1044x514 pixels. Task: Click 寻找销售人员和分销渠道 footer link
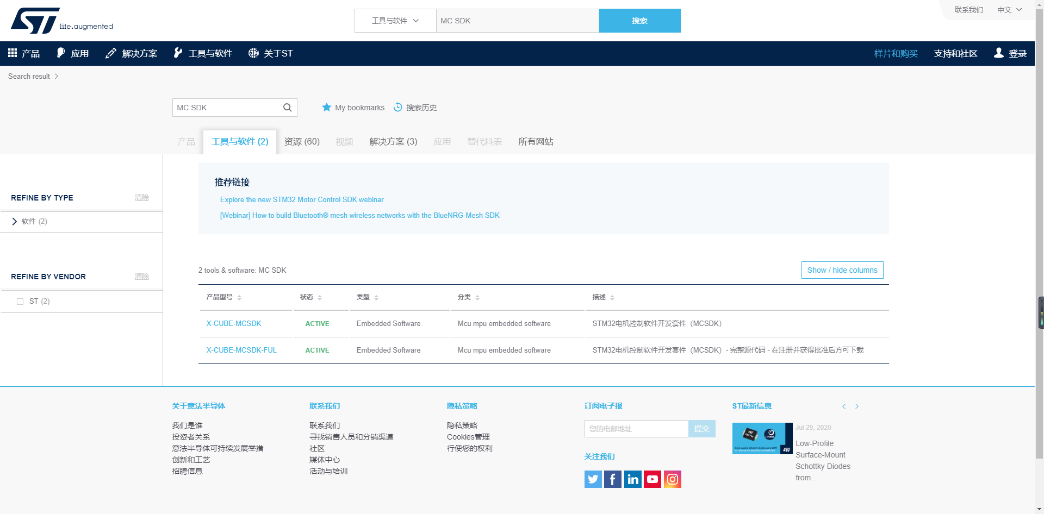351,437
